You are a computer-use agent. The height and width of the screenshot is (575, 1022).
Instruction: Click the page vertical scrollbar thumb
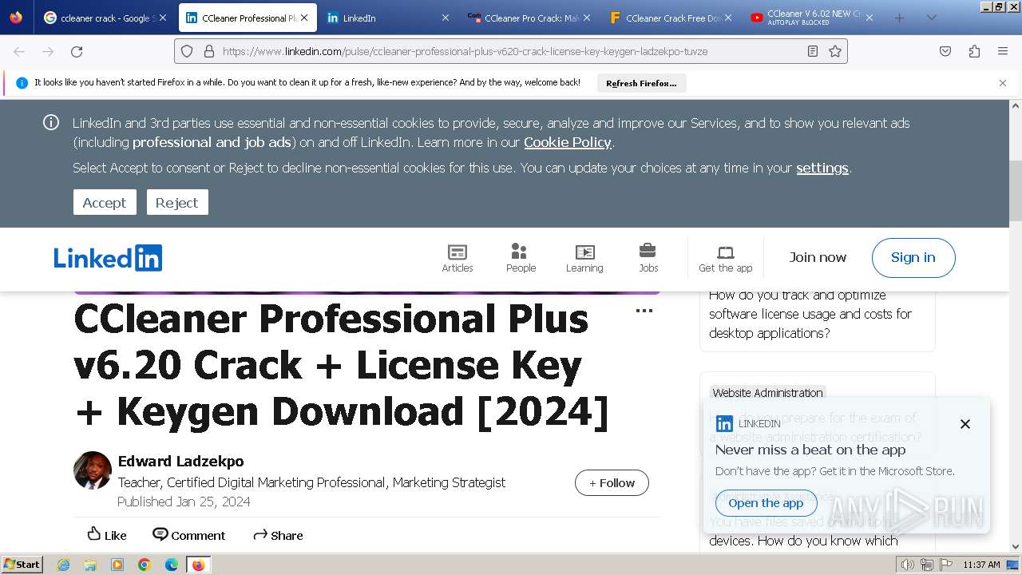point(1016,190)
